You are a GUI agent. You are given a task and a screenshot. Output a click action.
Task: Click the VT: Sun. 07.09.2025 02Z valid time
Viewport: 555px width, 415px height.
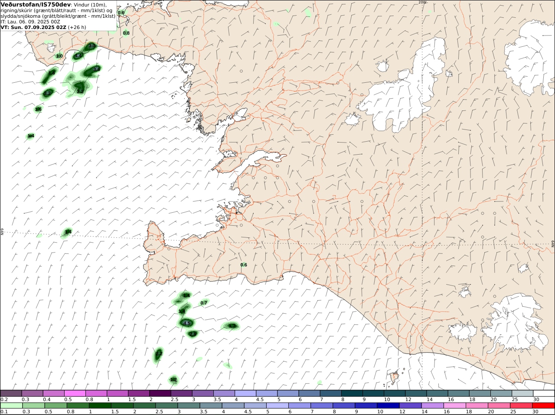[x=33, y=27]
